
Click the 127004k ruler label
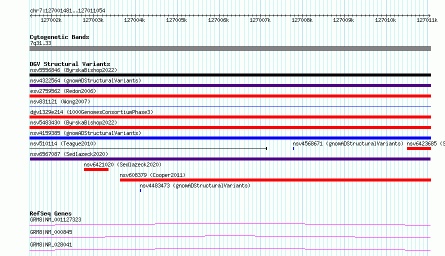134,20
